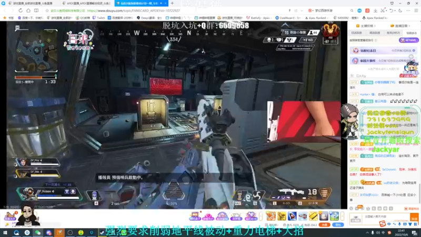Switch to the APEX直播 browser tab

87,3
